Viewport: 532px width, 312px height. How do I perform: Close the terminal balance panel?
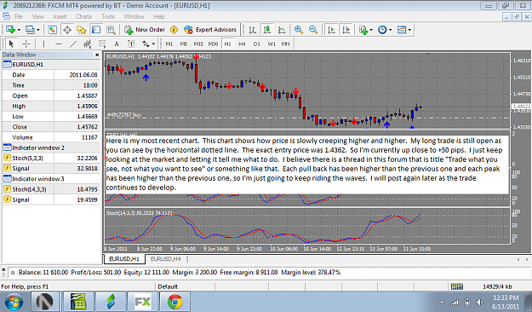coord(3,270)
